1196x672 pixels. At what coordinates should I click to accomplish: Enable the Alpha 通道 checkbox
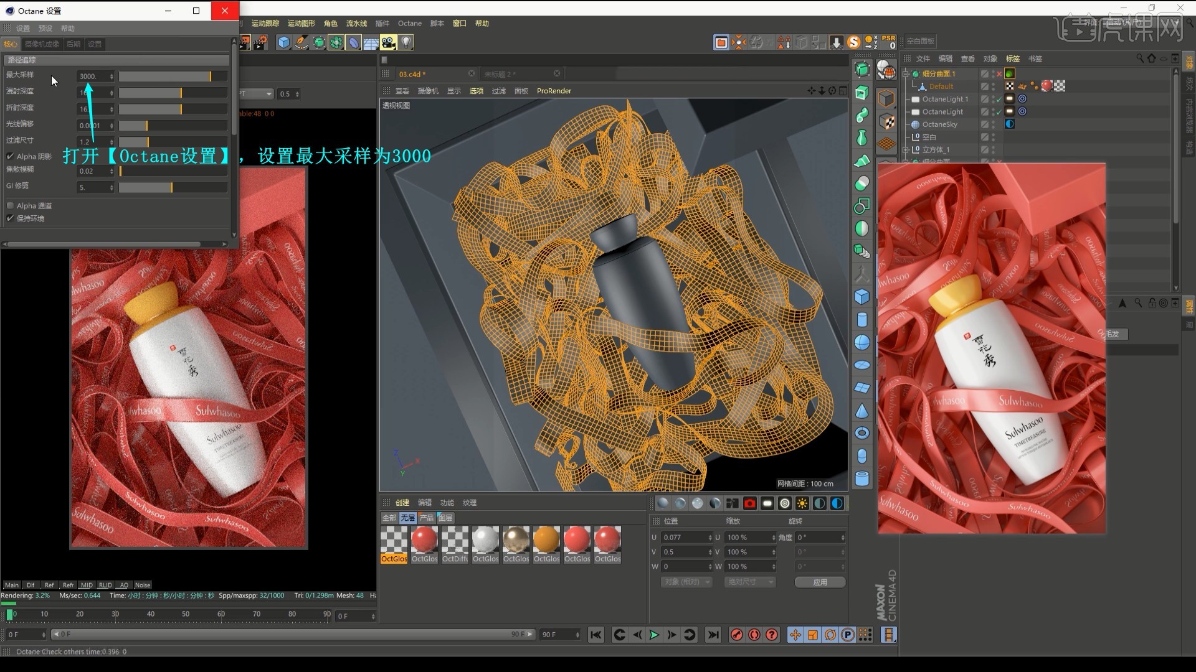click(x=10, y=205)
